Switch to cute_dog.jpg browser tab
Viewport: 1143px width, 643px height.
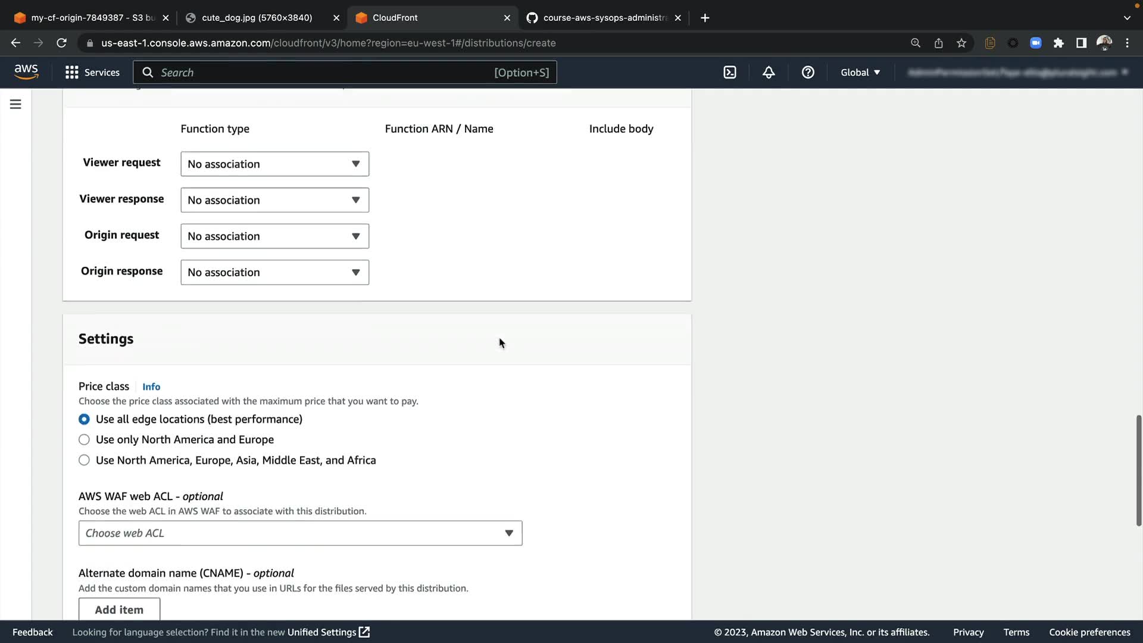[257, 18]
